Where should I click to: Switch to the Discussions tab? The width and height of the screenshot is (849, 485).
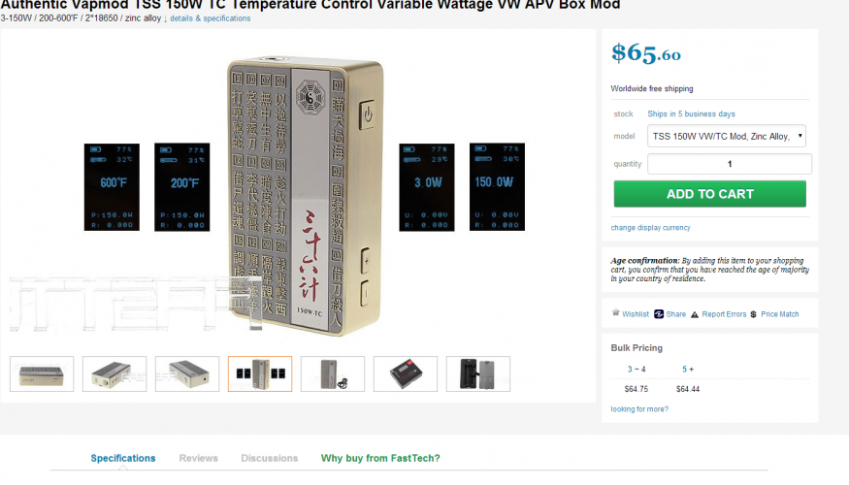tap(269, 458)
